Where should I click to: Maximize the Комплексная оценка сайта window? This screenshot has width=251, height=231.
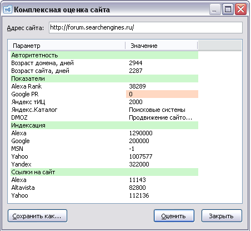point(228,9)
